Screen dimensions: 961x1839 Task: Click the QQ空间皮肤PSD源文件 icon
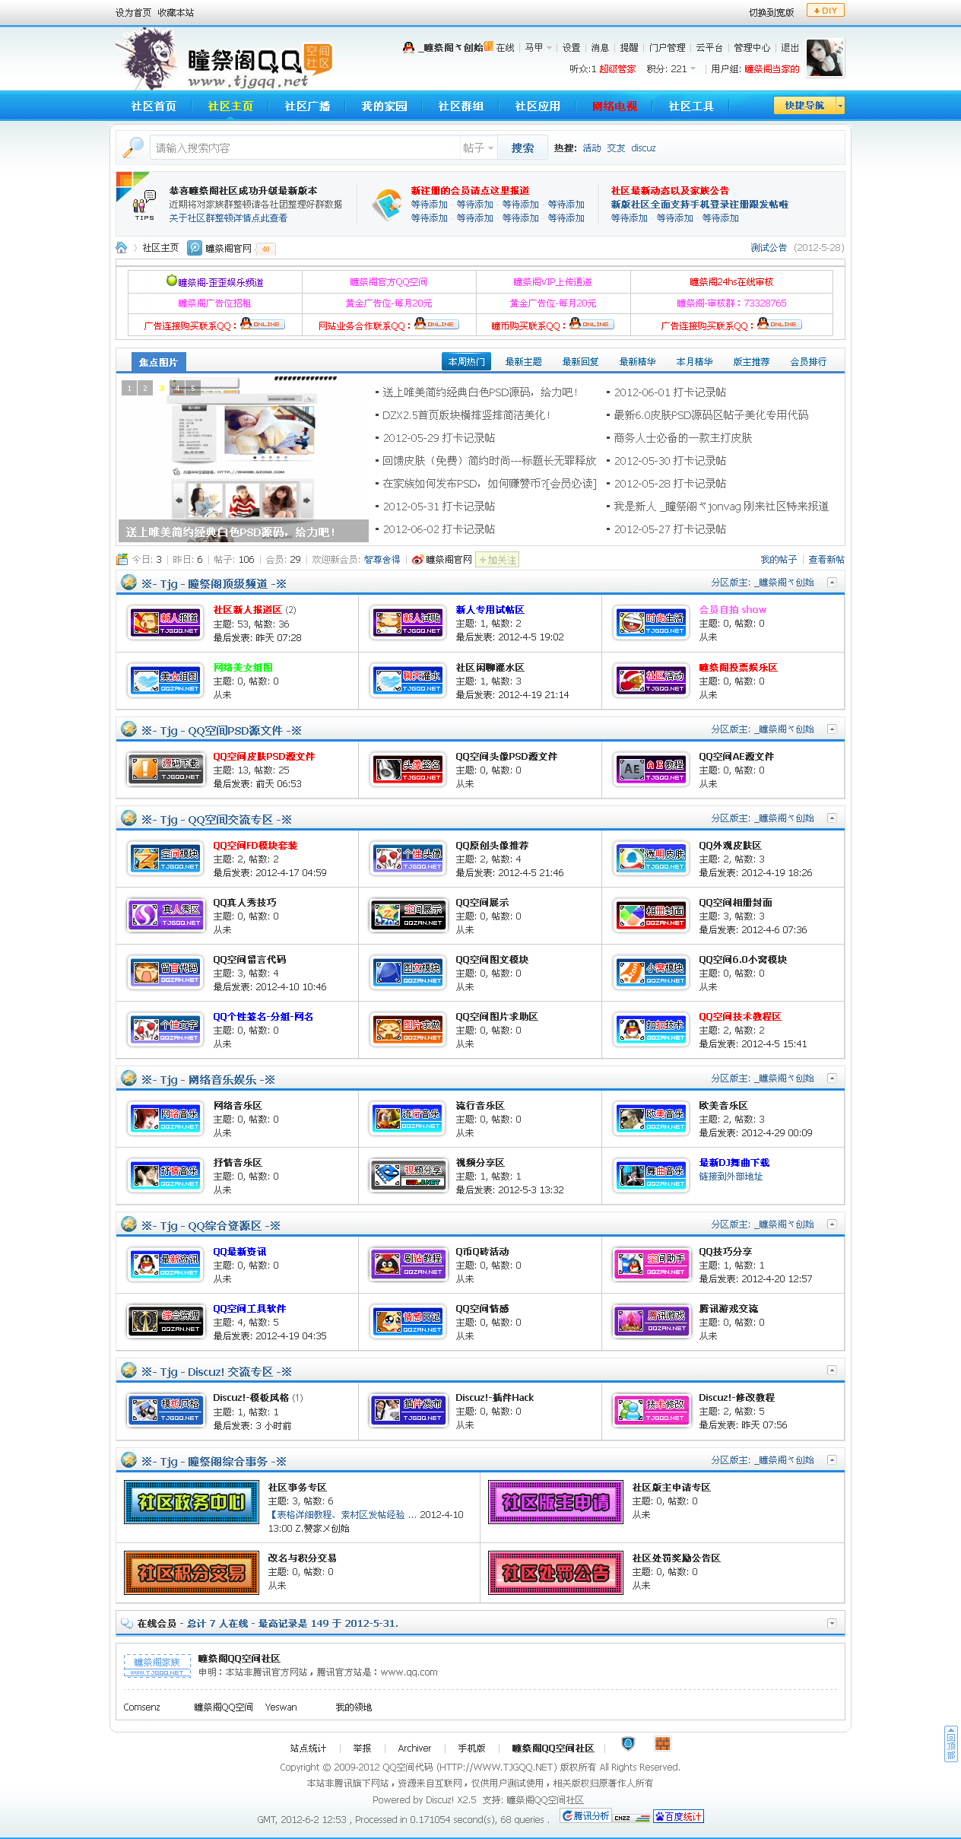click(x=167, y=770)
